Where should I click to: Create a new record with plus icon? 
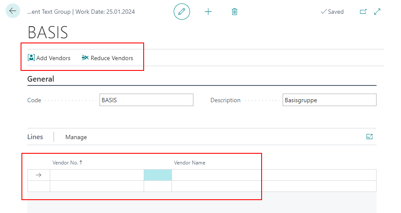pos(208,12)
